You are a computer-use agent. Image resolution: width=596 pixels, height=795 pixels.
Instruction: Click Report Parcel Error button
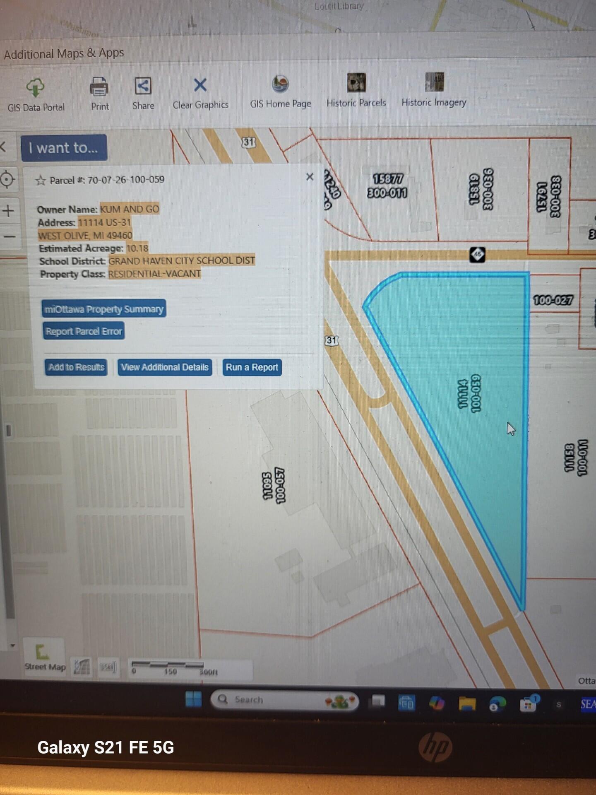click(x=84, y=331)
